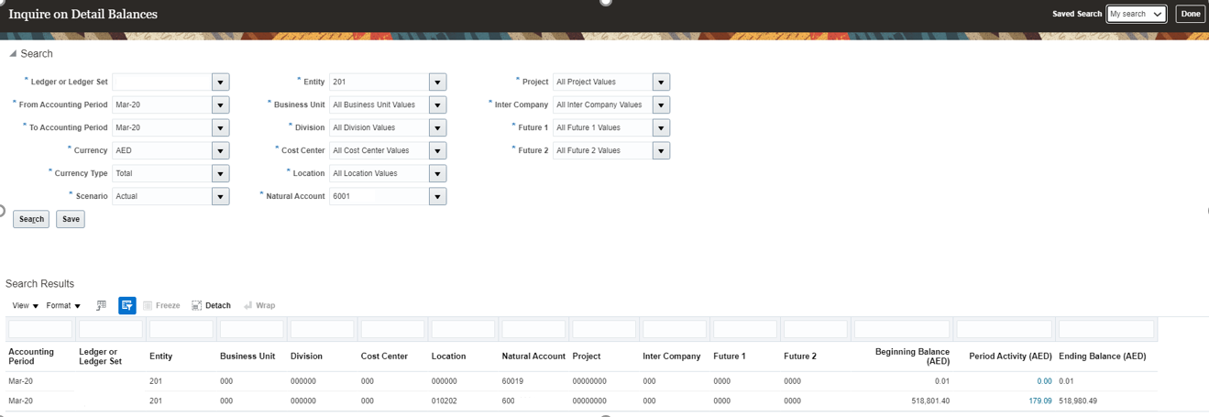The image size is (1209, 417).
Task: Open the Location dropdown arrow
Action: pos(437,173)
